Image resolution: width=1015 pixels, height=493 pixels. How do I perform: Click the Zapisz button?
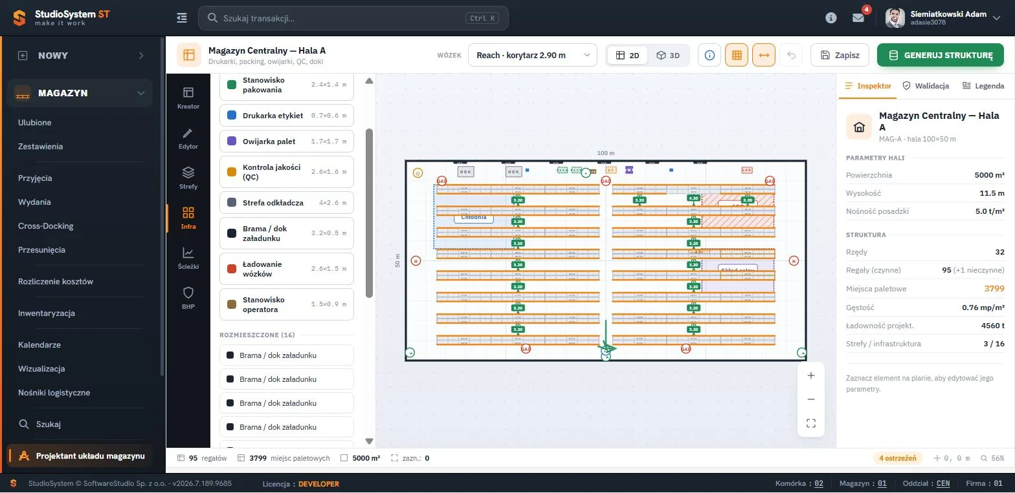[841, 55]
